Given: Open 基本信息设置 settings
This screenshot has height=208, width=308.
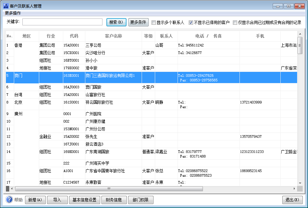Looking at the screenshot, I should tap(84, 200).
